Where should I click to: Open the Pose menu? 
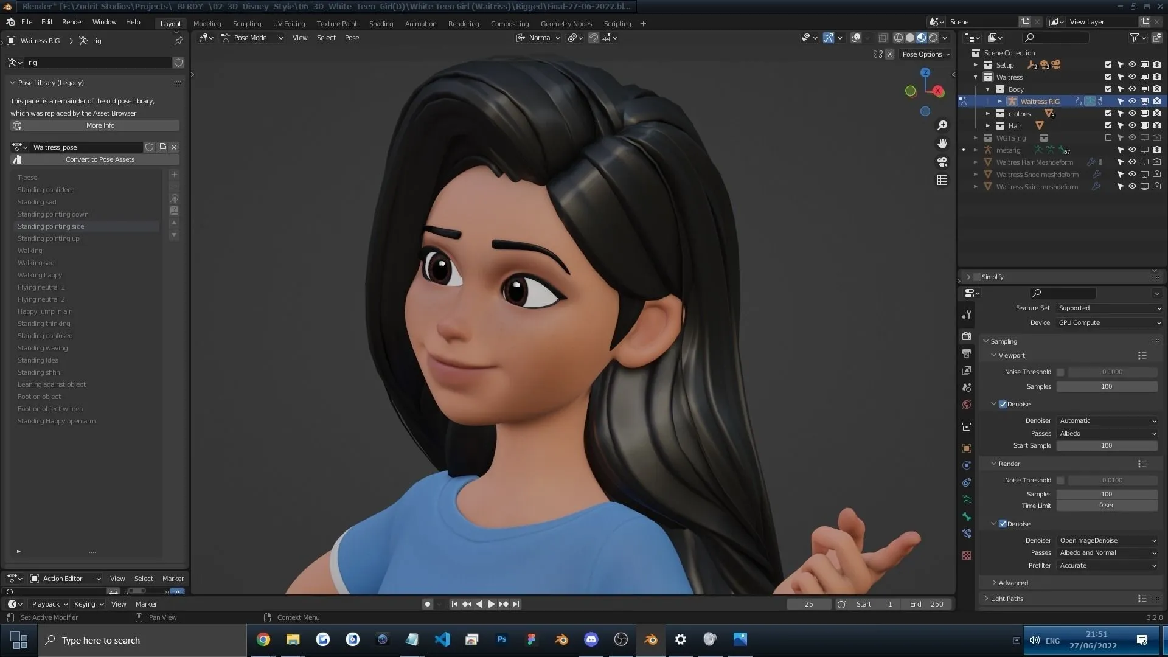(x=351, y=38)
